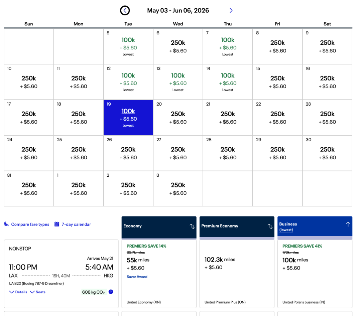Click the Business (lowest) header link
The width and height of the screenshot is (361, 316).
tap(286, 230)
